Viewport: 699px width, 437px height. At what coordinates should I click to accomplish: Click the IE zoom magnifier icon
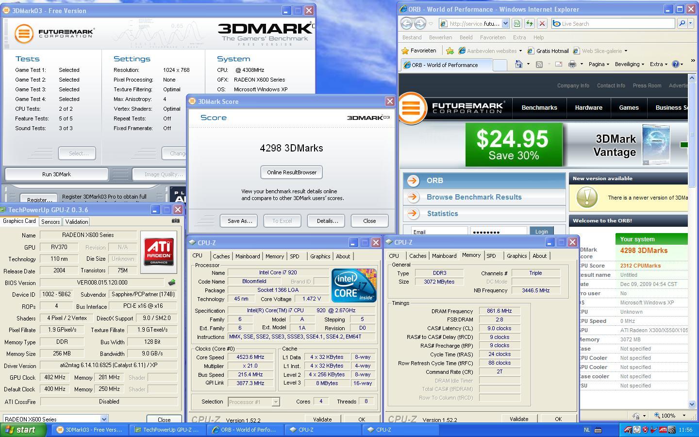point(657,416)
